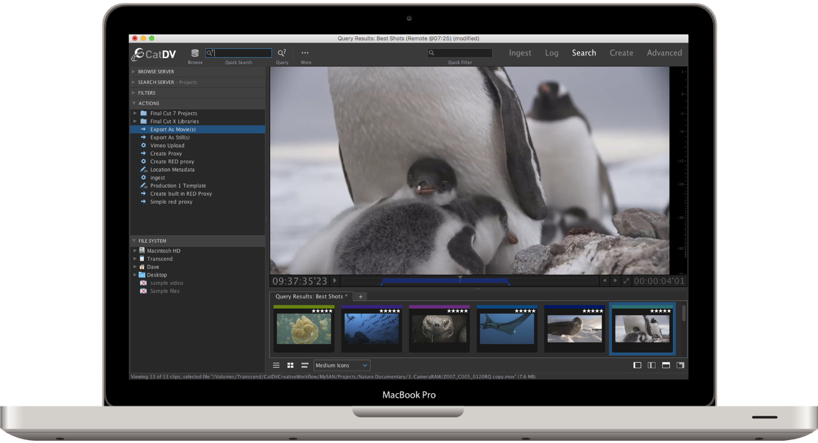Image resolution: width=818 pixels, height=443 pixels.
Task: Select the sea turtle thumbnail
Action: pos(439,329)
